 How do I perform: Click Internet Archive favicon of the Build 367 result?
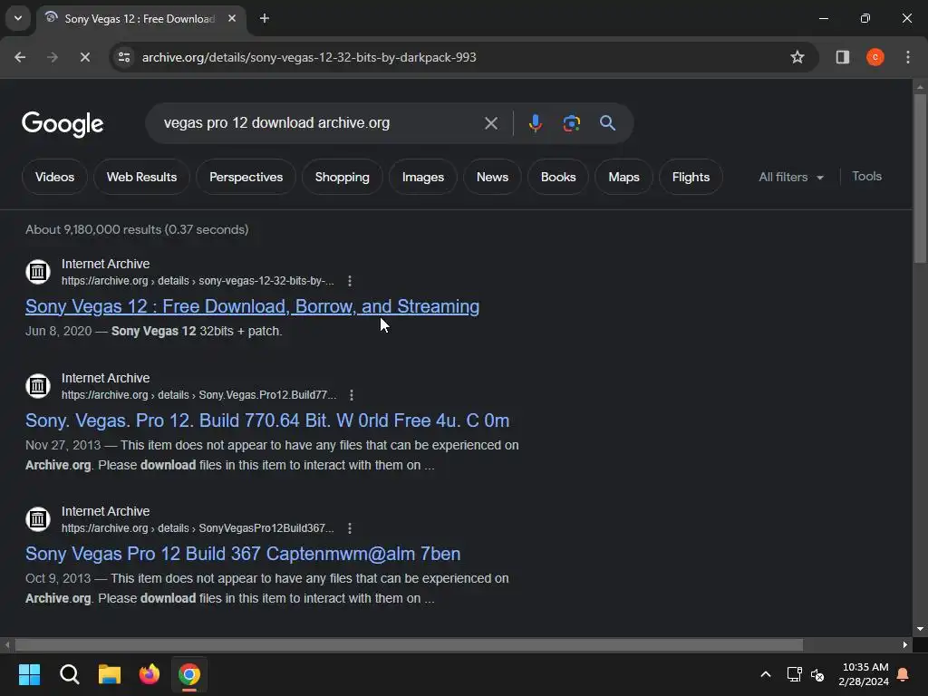click(x=38, y=519)
